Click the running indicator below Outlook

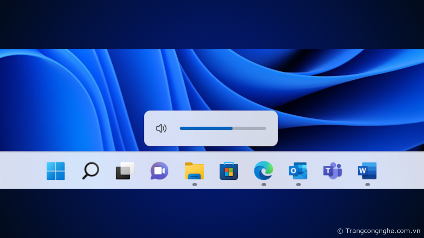point(298,184)
